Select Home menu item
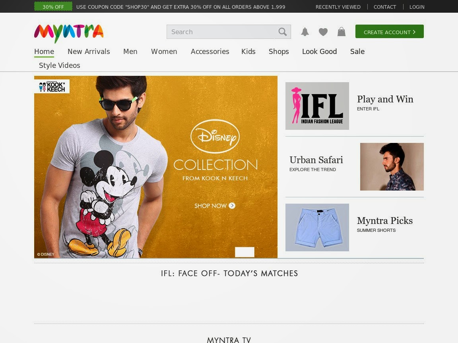Screen dimensions: 458x343 tap(44, 52)
